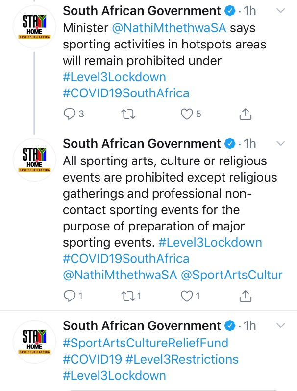The image size is (297, 391).
Task: Open the third tweet's Stay Home profile picture
Action: tap(34, 340)
